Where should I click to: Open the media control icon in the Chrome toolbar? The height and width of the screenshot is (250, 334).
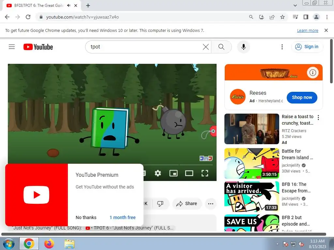[x=295, y=17]
